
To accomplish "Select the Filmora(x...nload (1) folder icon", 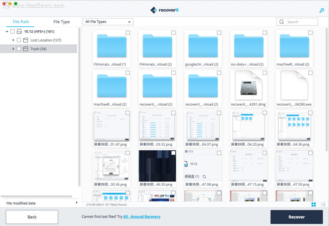I will click(x=112, y=46).
